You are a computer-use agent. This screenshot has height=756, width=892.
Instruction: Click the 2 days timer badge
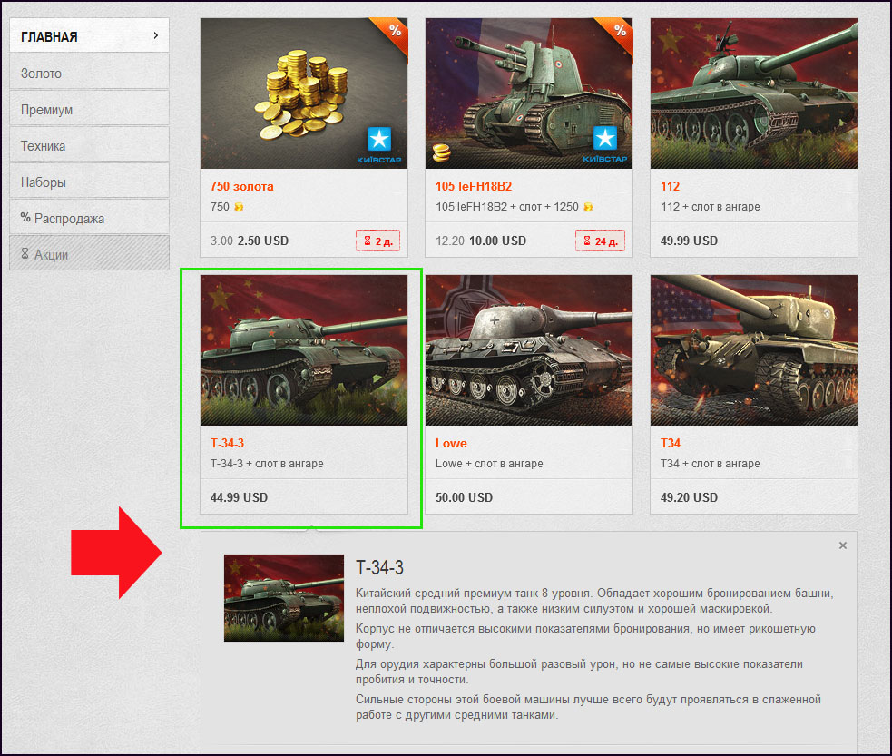coord(377,241)
